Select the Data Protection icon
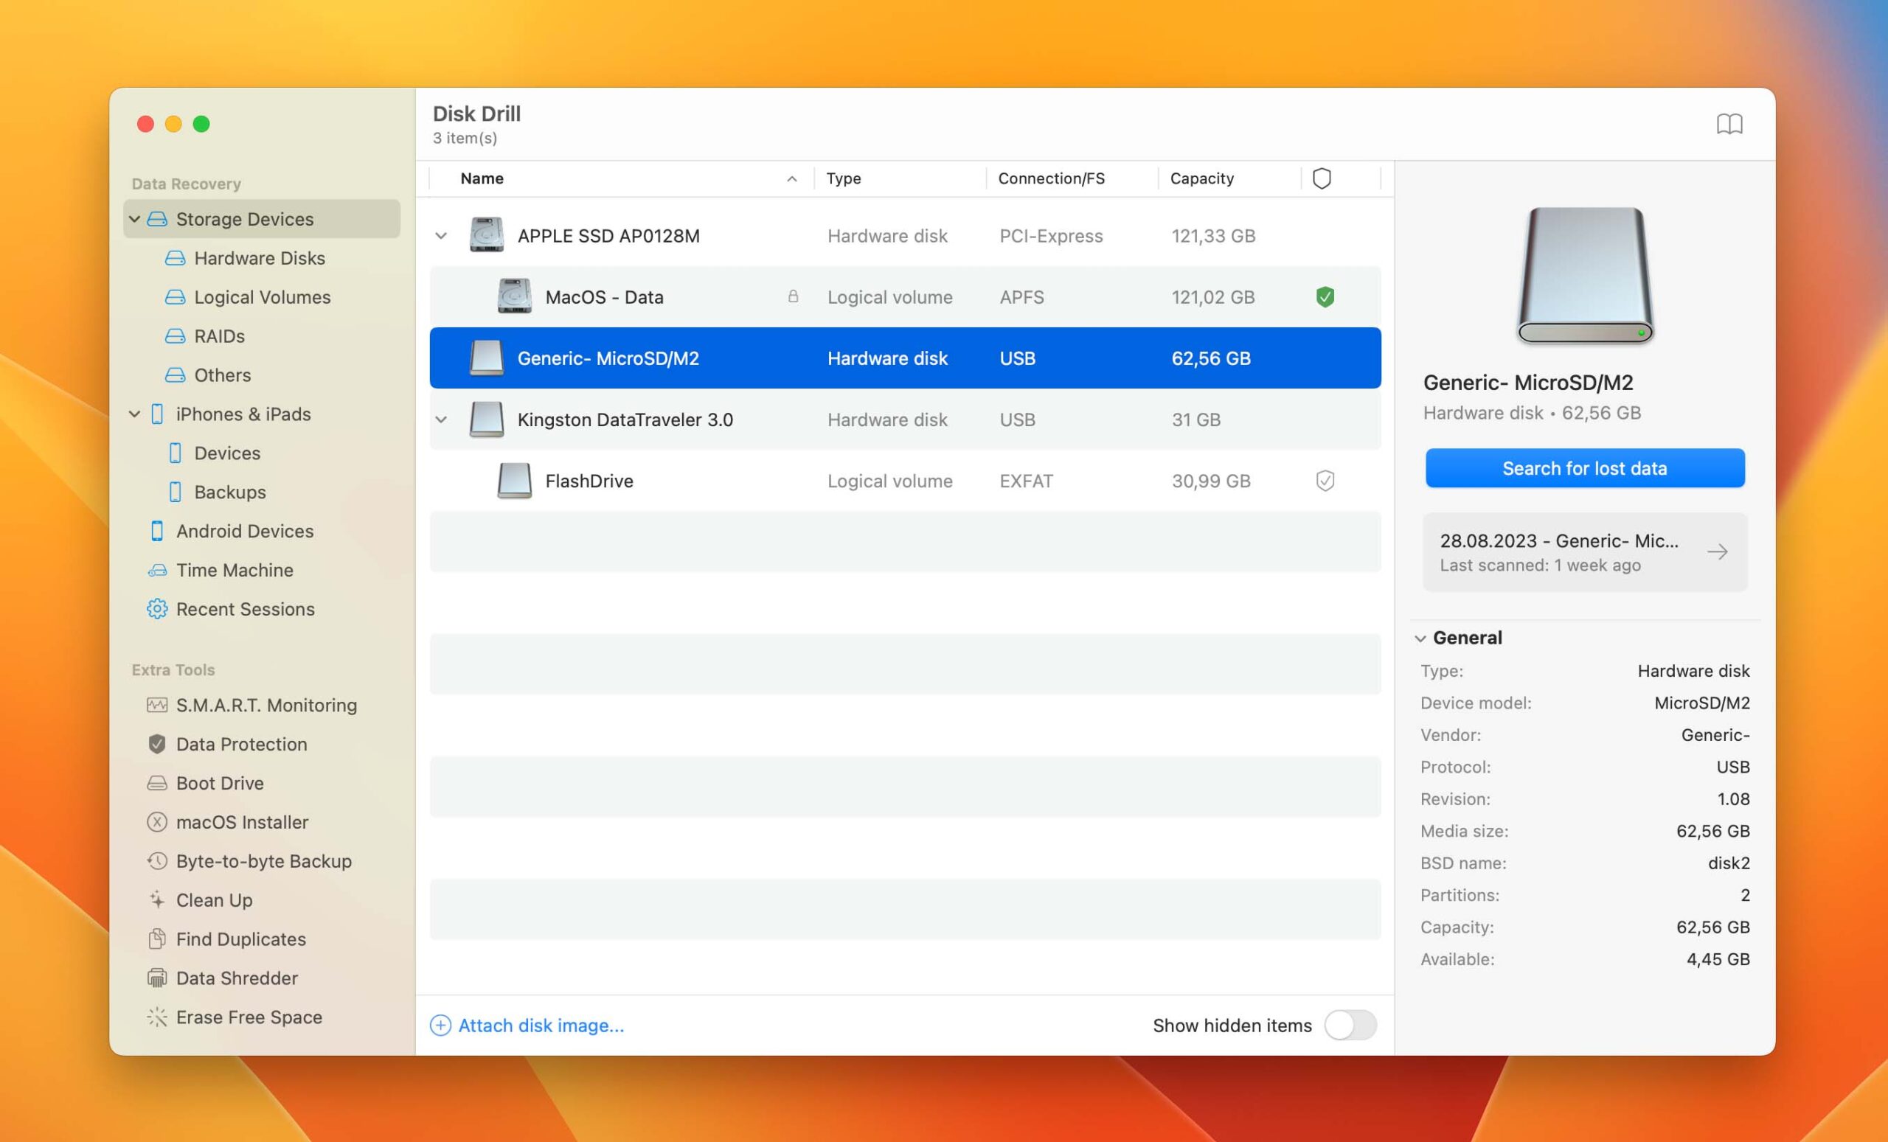This screenshot has width=1888, height=1142. coord(156,743)
